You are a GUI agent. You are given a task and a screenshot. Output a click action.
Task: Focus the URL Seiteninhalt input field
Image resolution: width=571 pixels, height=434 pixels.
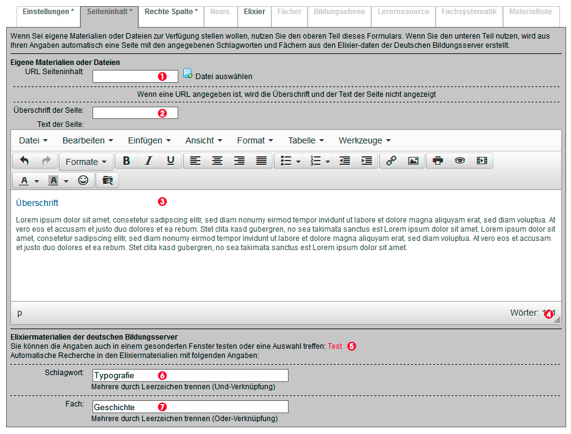tap(135, 76)
